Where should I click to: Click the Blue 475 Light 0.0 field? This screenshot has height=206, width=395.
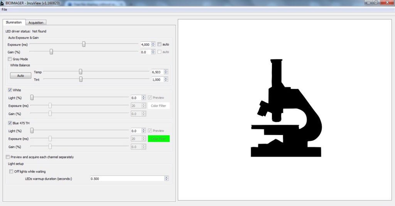tap(136, 131)
